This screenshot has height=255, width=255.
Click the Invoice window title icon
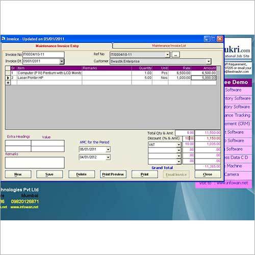point(3,39)
